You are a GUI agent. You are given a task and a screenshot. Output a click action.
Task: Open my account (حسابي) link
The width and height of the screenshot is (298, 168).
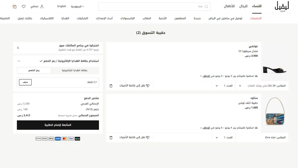point(34,6)
